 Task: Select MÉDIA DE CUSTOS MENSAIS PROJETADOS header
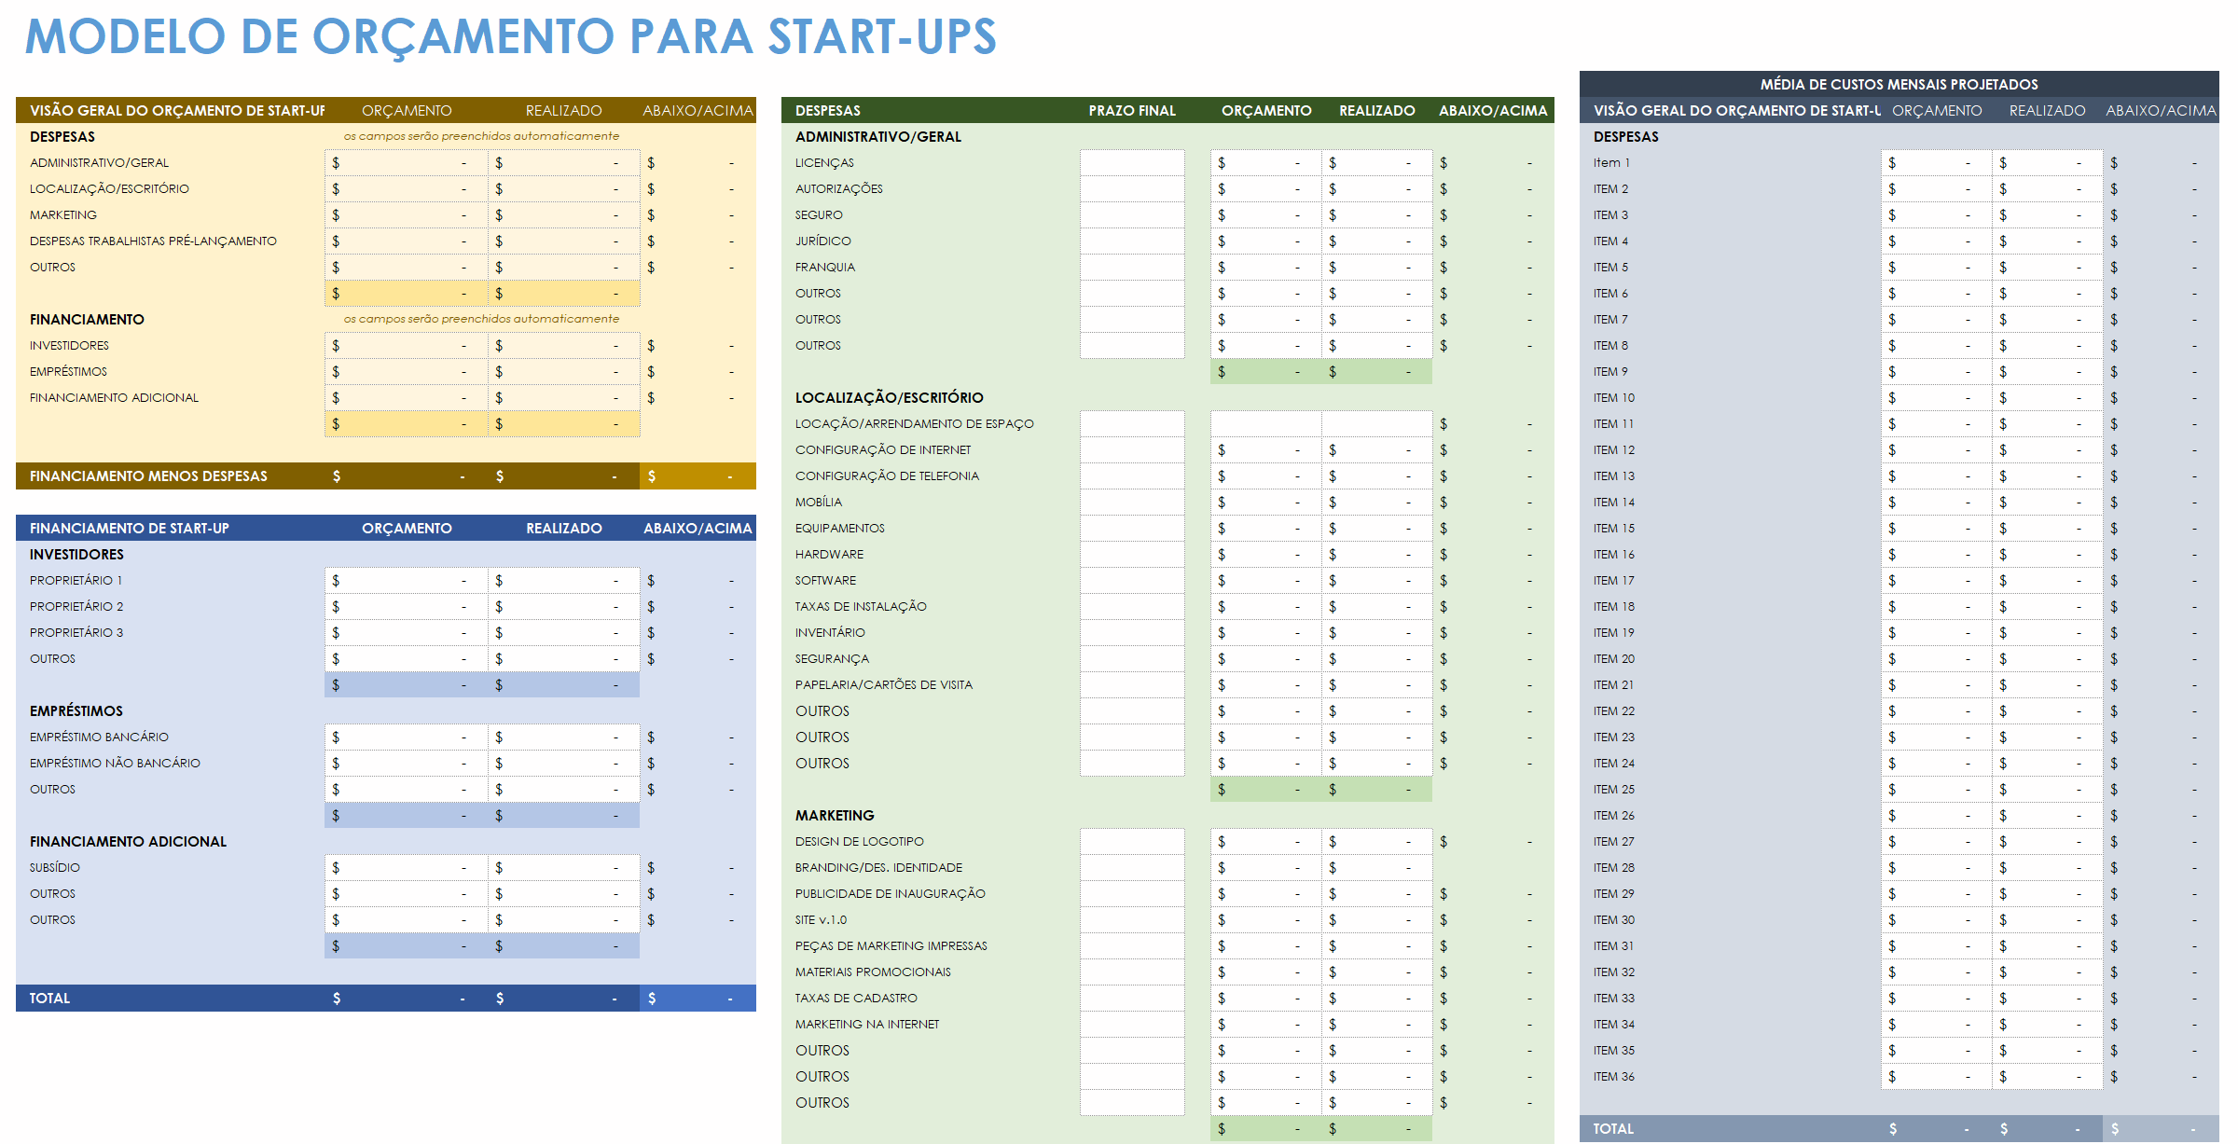click(x=1900, y=85)
